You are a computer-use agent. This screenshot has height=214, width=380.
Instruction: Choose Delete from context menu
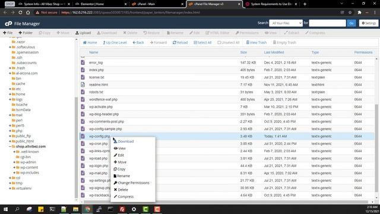point(121,190)
